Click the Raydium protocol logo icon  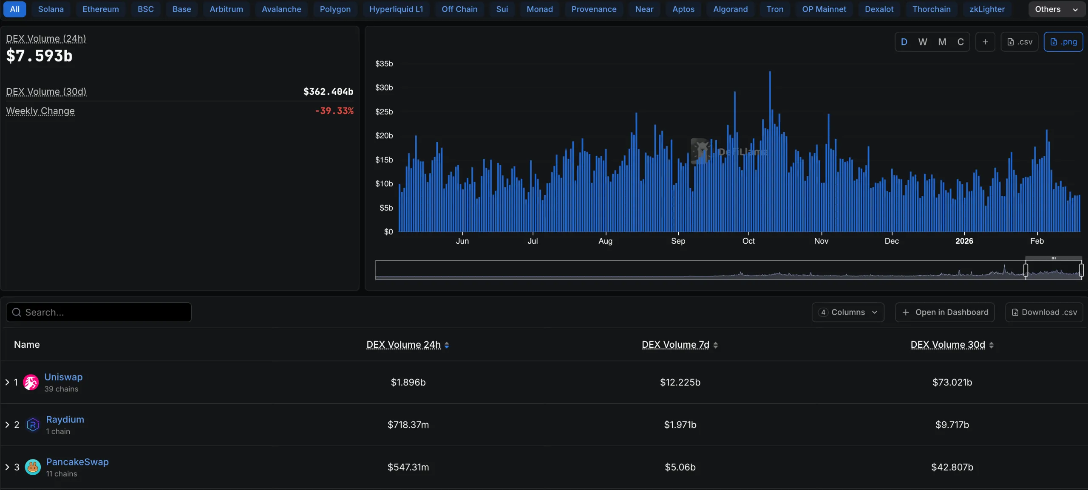point(33,425)
